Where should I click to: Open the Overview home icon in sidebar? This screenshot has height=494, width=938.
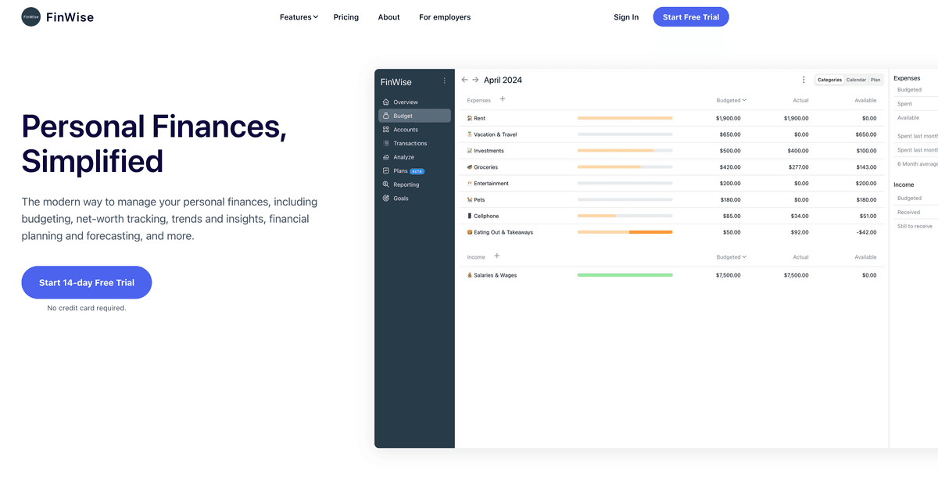click(386, 102)
